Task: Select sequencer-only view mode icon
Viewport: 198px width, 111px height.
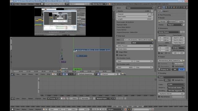Action: pos(58,74)
